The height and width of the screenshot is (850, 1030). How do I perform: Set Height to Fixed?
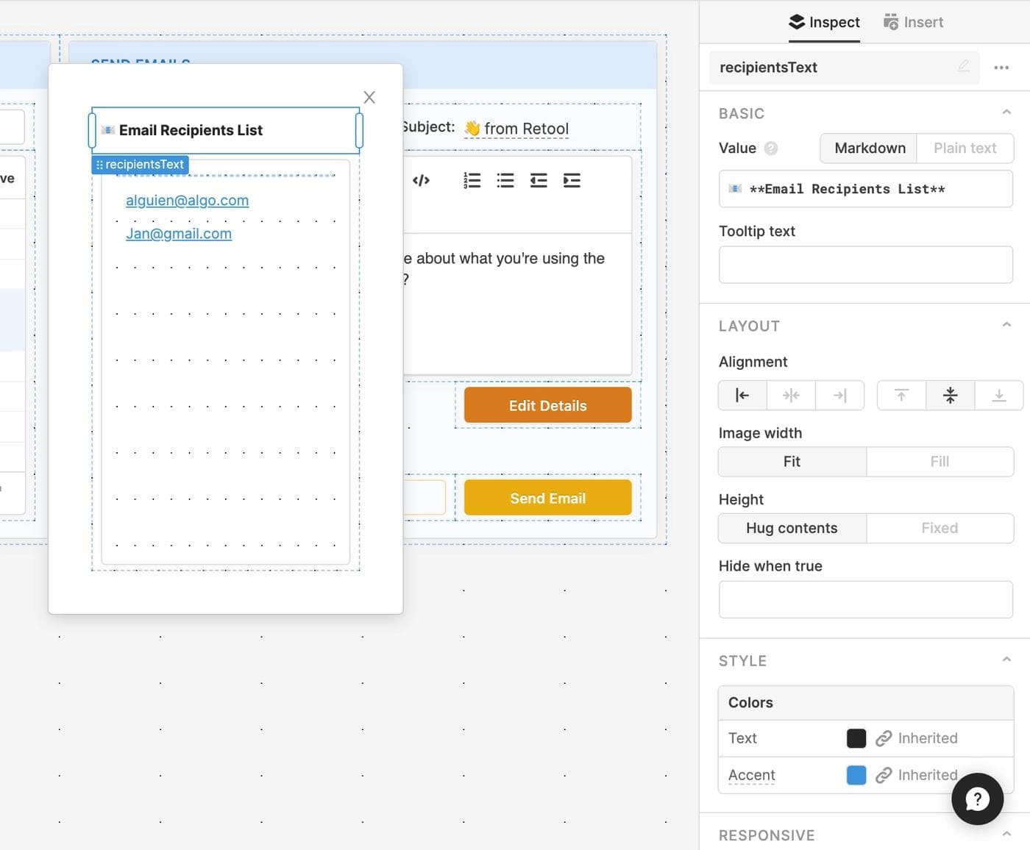pyautogui.click(x=940, y=528)
